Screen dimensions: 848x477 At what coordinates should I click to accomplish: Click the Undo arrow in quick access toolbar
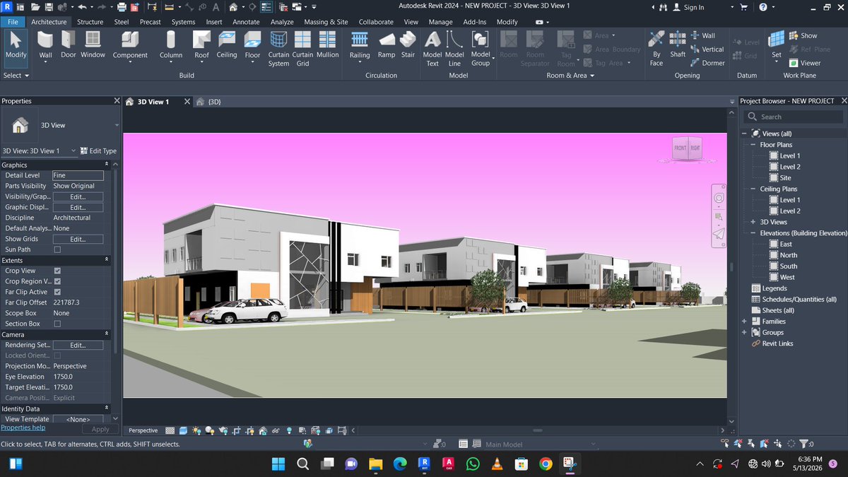pyautogui.click(x=81, y=7)
